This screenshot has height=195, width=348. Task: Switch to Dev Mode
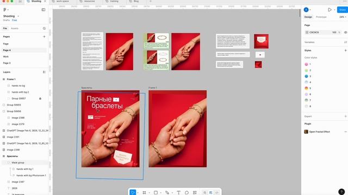click(x=217, y=193)
